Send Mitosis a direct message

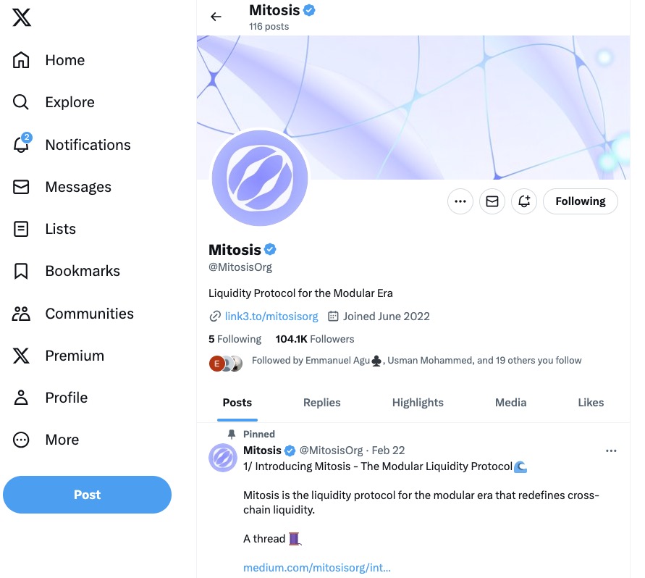pyautogui.click(x=492, y=201)
